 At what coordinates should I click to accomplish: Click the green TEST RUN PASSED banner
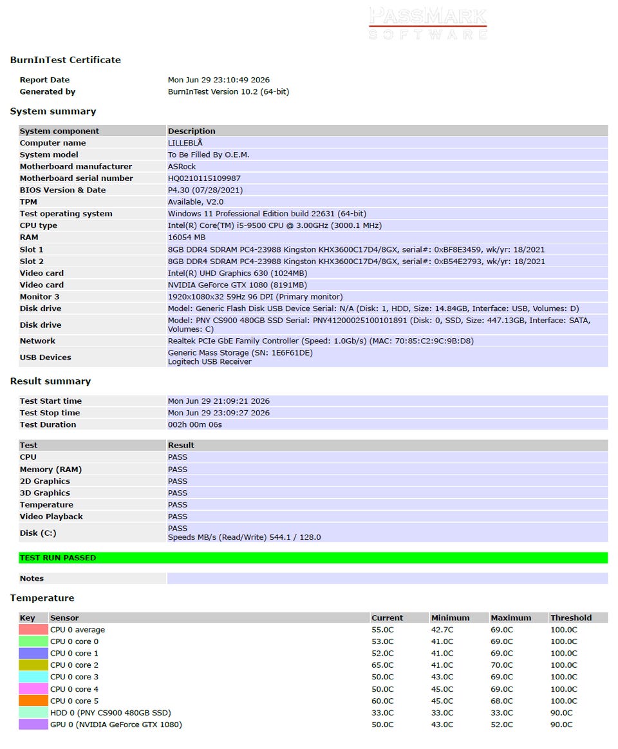pyautogui.click(x=314, y=558)
